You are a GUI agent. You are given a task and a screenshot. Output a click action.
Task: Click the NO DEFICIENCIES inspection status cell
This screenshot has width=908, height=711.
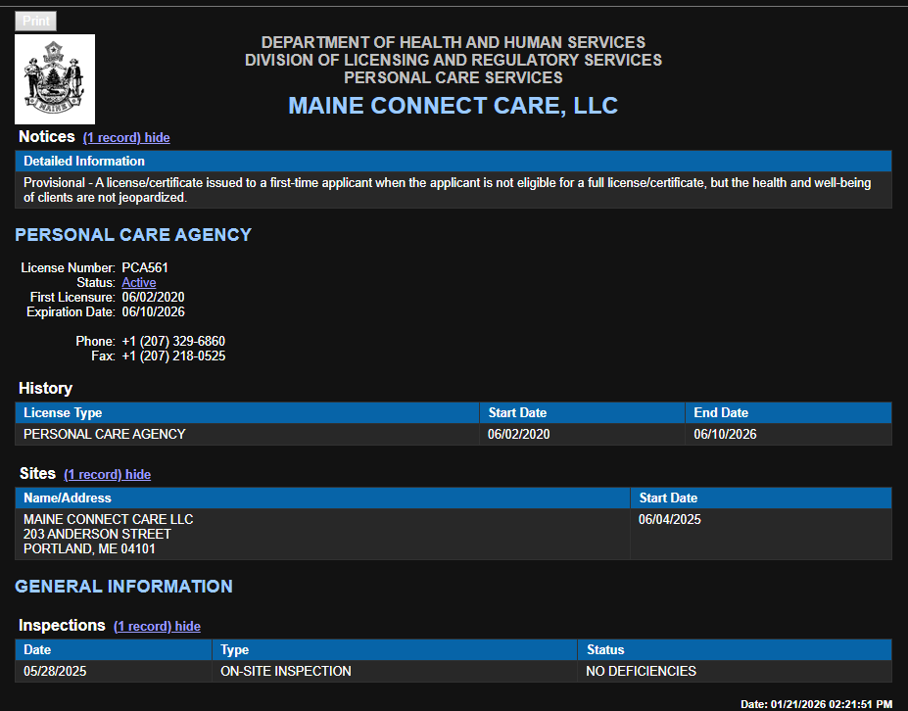641,671
